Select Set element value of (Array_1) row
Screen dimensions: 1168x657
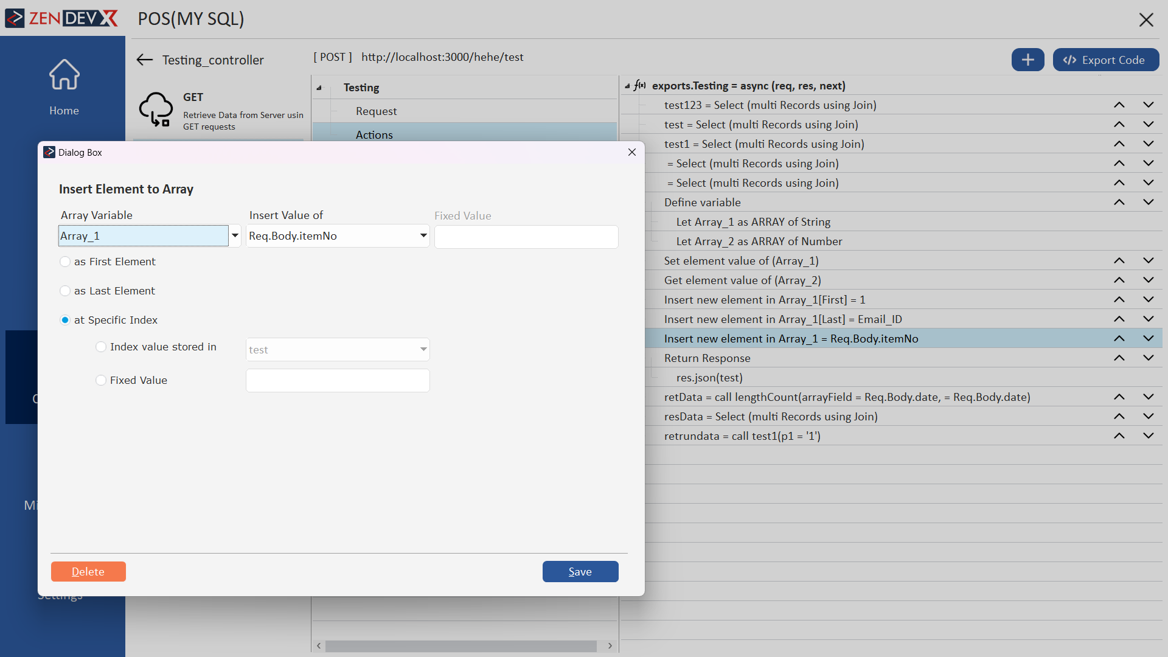point(741,261)
